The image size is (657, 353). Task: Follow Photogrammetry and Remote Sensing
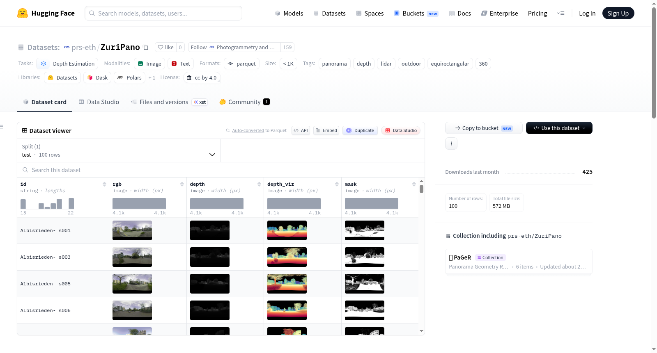click(234, 47)
